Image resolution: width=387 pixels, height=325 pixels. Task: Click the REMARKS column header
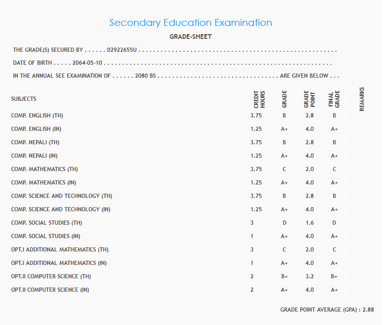[362, 99]
